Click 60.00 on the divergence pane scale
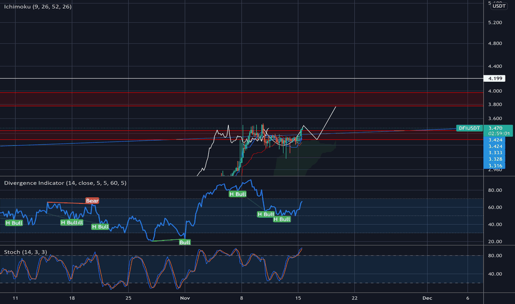This screenshot has height=304, width=515. 495,207
